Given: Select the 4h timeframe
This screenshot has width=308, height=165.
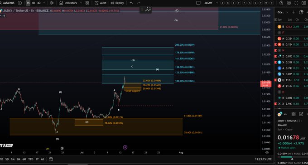Looking at the screenshot, I should pos(34,3).
